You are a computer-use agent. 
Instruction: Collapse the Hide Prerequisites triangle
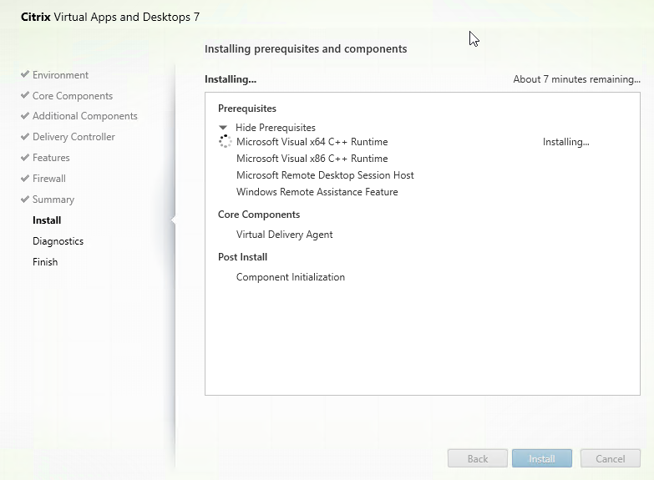point(223,128)
